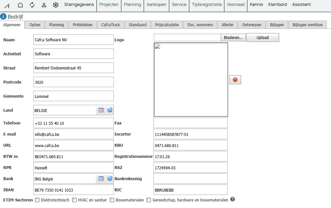Click the Activiteit input field
Screen dimensions: 331x208
[x=73, y=54]
